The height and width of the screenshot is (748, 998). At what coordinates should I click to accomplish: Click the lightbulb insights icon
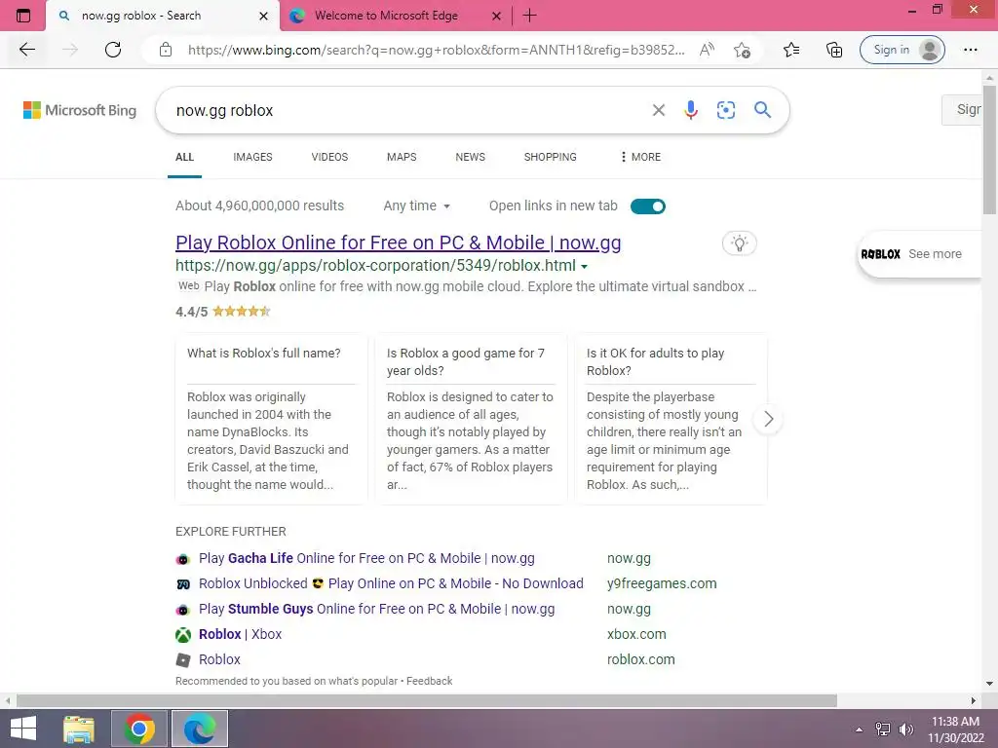click(739, 243)
